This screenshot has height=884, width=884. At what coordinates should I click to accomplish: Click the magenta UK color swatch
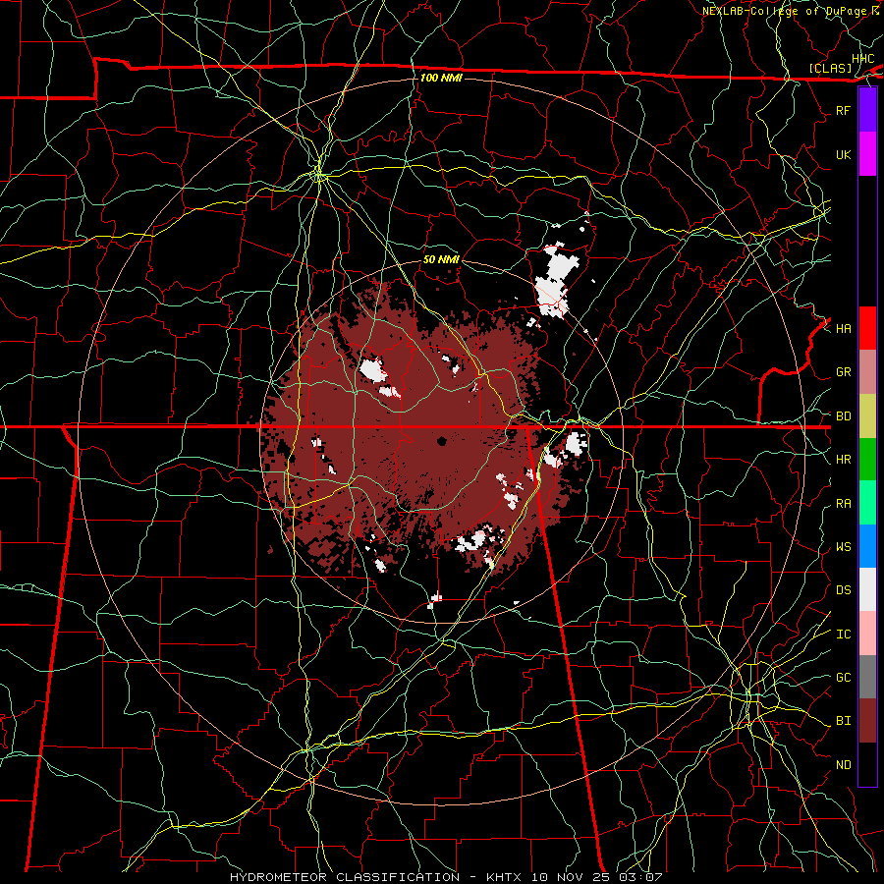point(867,154)
